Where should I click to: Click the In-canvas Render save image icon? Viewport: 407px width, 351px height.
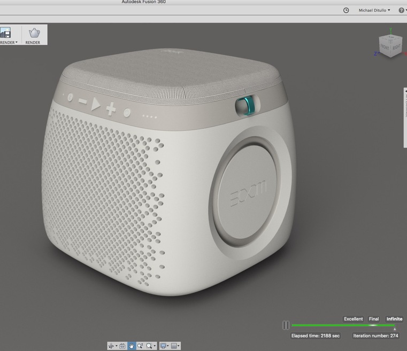tap(5, 33)
